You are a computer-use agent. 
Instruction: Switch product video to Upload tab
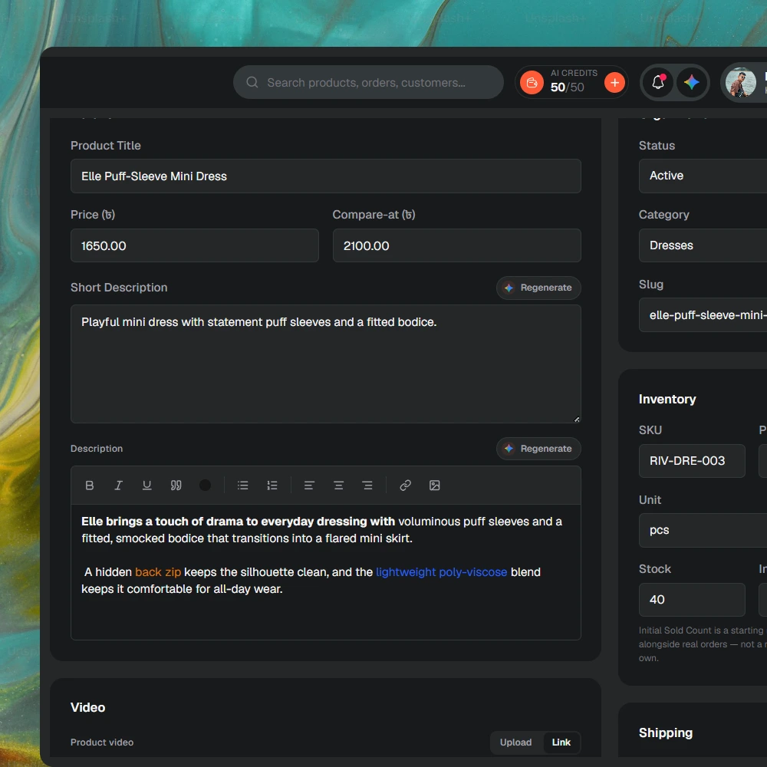[x=515, y=742]
